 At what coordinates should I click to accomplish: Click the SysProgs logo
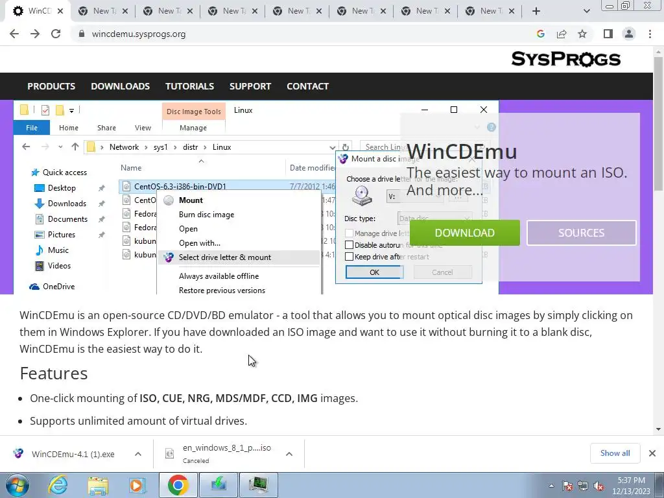point(565,59)
